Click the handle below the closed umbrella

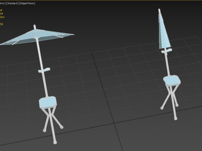[x=167, y=51]
